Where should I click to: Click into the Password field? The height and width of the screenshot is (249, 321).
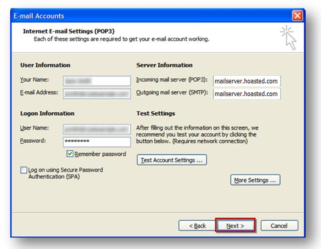[97, 142]
